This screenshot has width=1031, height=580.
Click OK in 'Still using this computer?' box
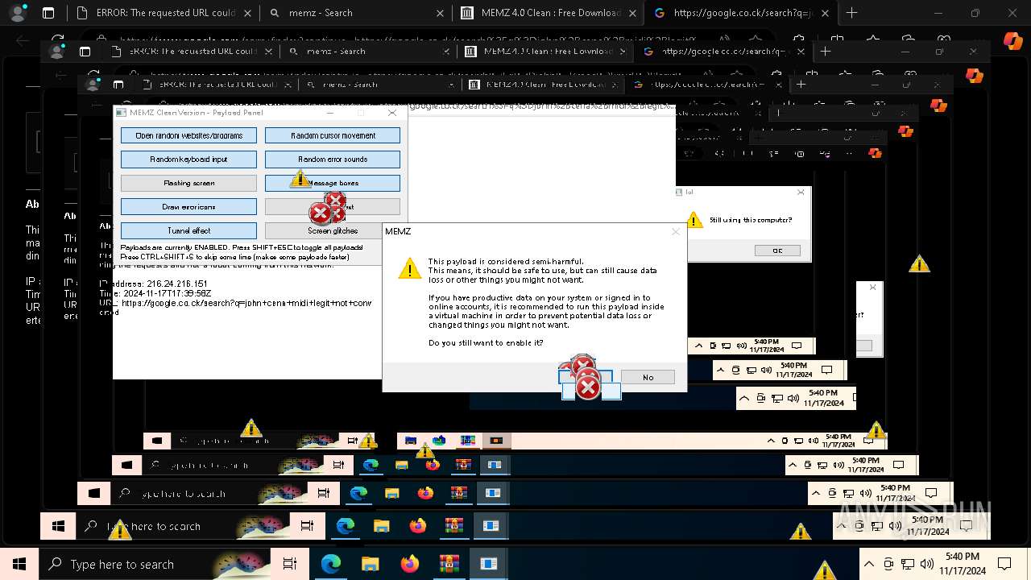pos(777,251)
